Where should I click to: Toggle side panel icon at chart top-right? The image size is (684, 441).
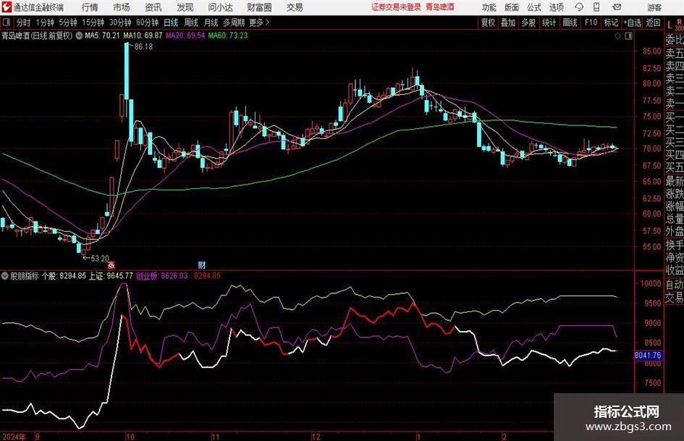pyautogui.click(x=628, y=35)
